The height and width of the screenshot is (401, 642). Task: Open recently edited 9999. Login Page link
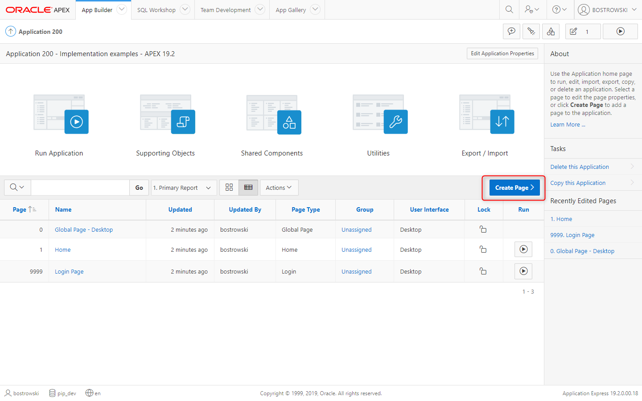(572, 235)
